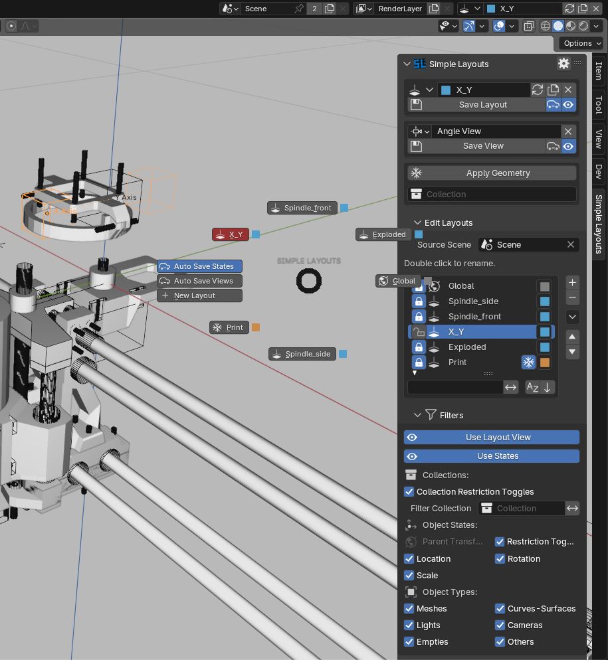Open the Options dropdown in viewport
608x660 pixels.
coord(582,43)
